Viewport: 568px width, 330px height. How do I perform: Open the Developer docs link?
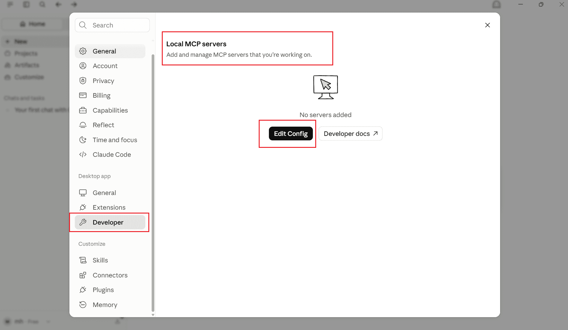pos(350,133)
